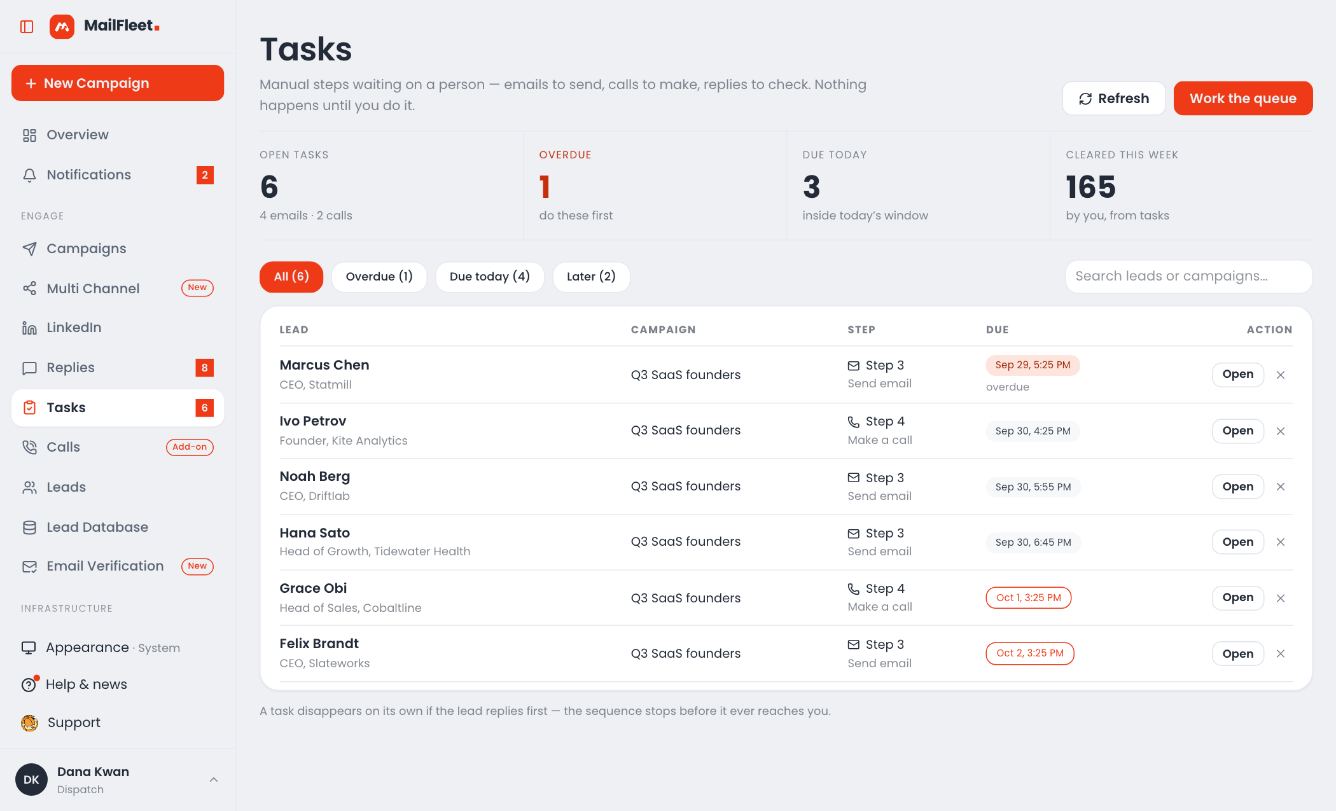Dismiss Marcus Chen's task with X
The image size is (1336, 811).
pyautogui.click(x=1281, y=375)
